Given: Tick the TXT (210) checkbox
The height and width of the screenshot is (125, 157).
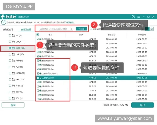Looking at the screenshot, I should tap(10, 79).
